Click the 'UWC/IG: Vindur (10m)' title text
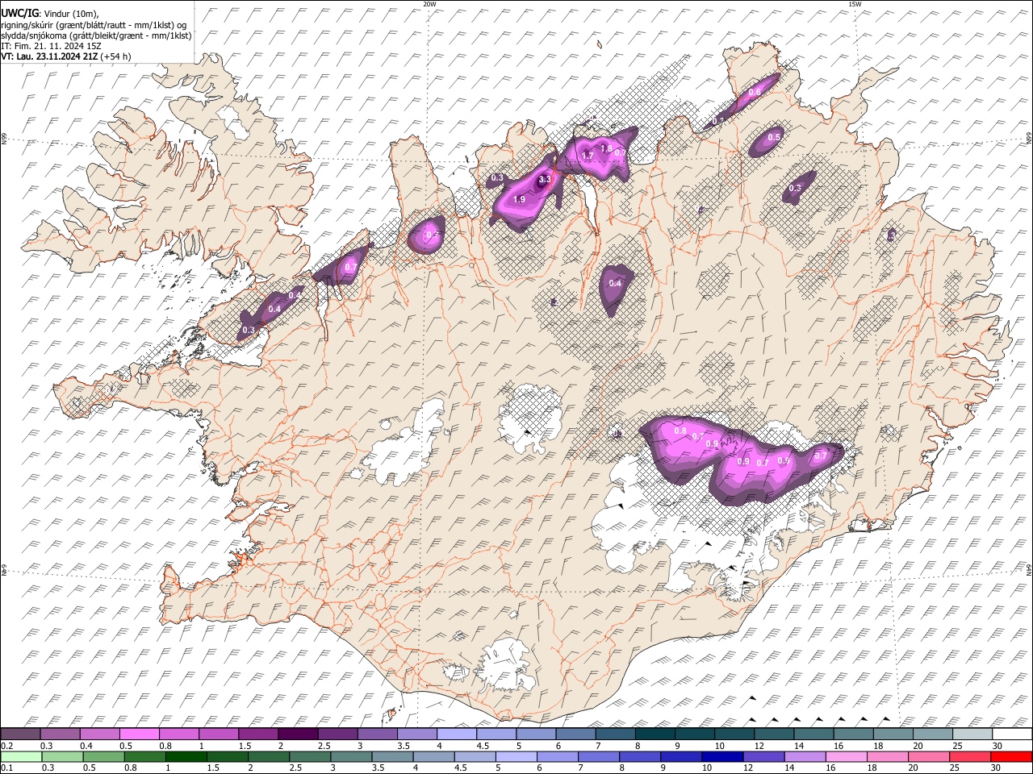 (49, 13)
